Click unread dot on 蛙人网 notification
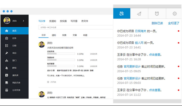This screenshot has width=182, height=106. (178, 43)
